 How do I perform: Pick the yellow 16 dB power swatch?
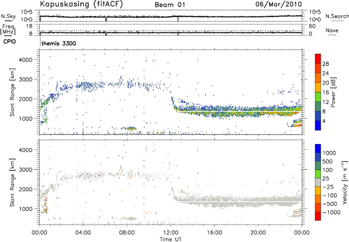tap(318, 87)
